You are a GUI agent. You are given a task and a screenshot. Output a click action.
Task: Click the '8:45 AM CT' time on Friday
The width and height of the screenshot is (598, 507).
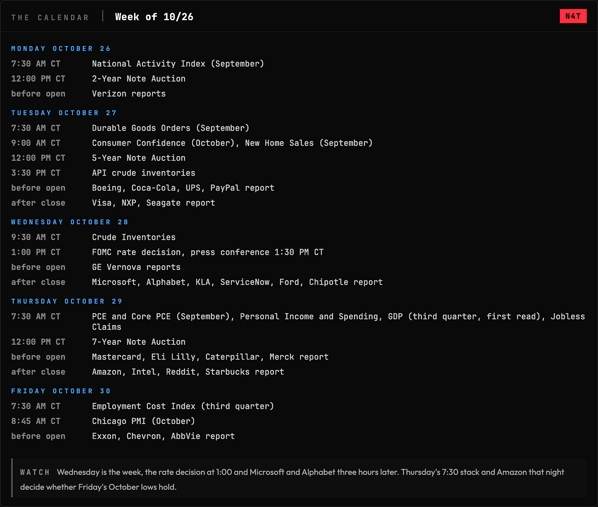point(36,421)
